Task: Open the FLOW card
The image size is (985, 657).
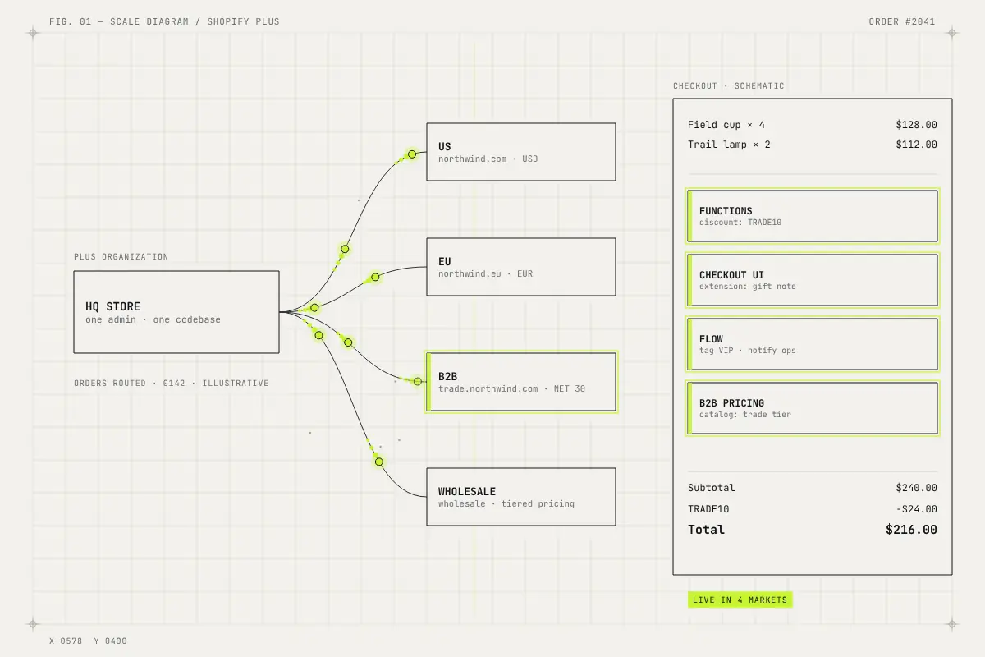Action: tap(813, 344)
